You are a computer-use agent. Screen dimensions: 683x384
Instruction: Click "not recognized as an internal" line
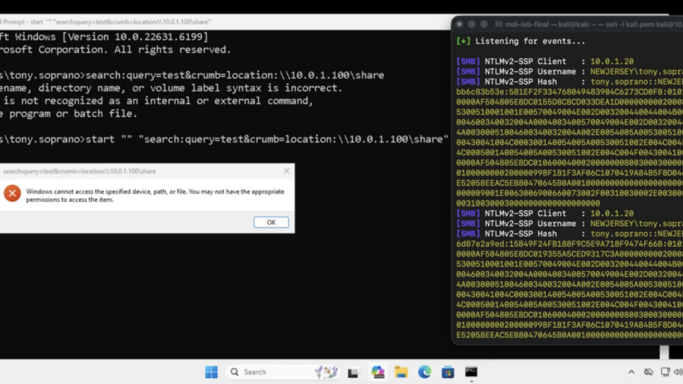tap(157, 101)
